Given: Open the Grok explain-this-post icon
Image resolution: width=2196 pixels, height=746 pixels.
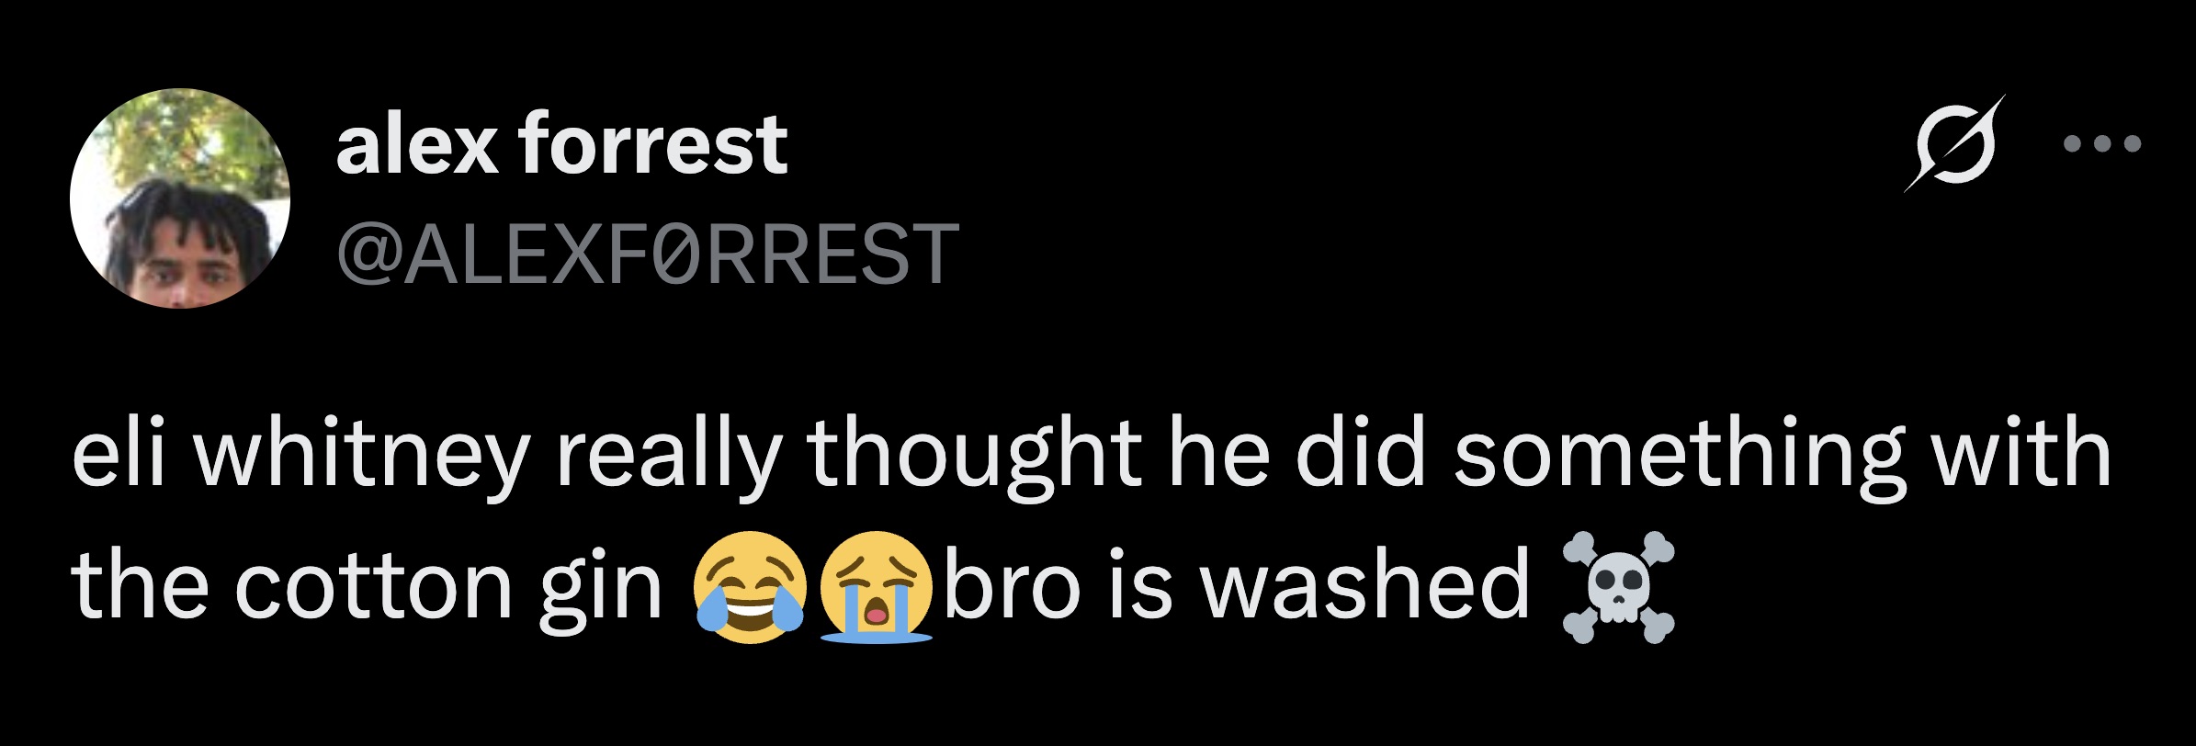Looking at the screenshot, I should [1953, 143].
